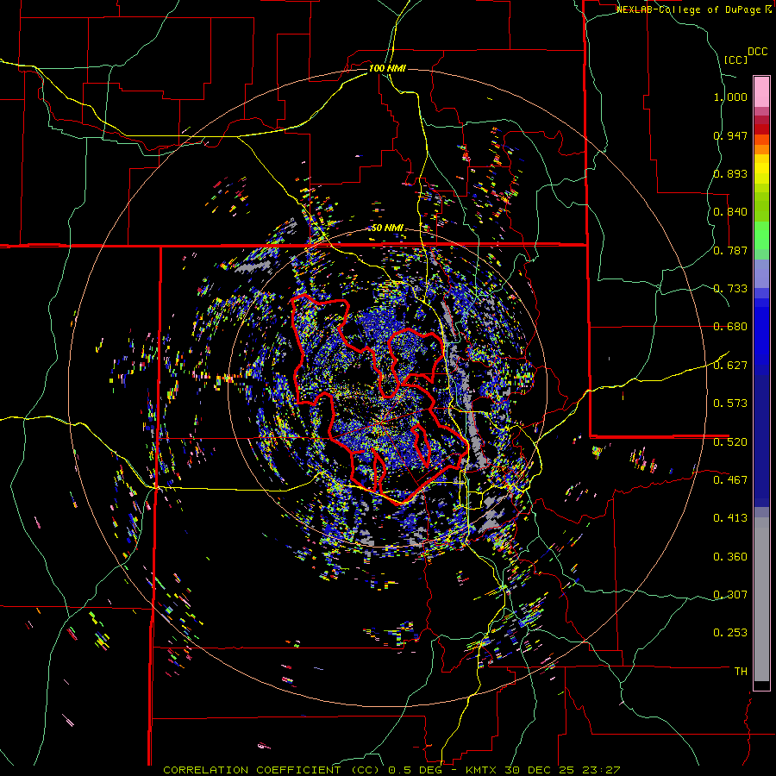Image resolution: width=776 pixels, height=776 pixels.
Task: Click the 0.733 legend value
Action: pyautogui.click(x=730, y=289)
